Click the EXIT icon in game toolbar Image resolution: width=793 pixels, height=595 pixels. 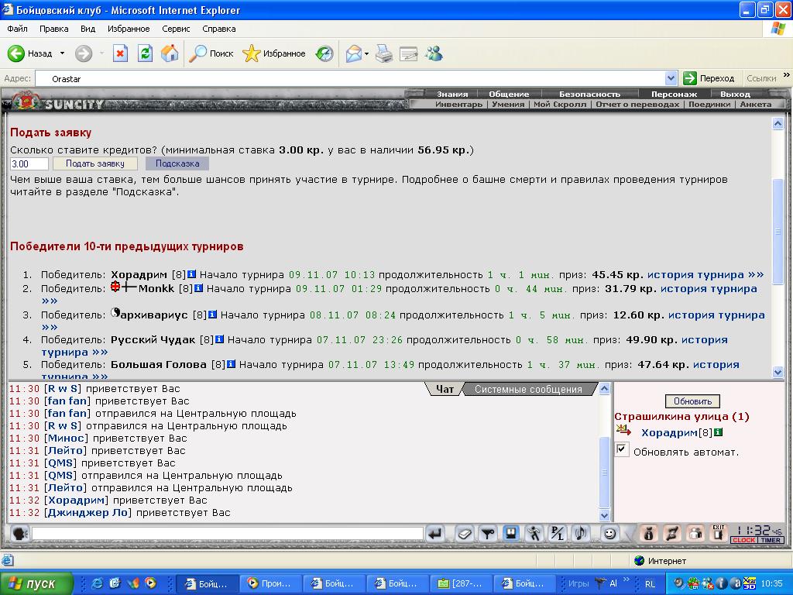pos(719,533)
